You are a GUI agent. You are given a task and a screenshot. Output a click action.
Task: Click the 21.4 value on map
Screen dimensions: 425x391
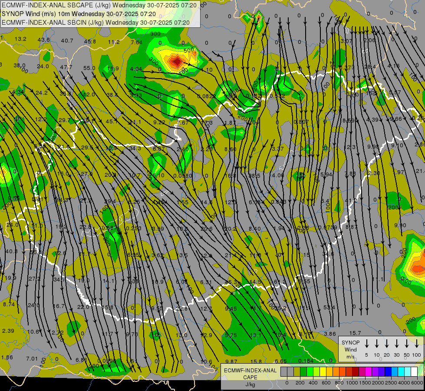coord(231,255)
